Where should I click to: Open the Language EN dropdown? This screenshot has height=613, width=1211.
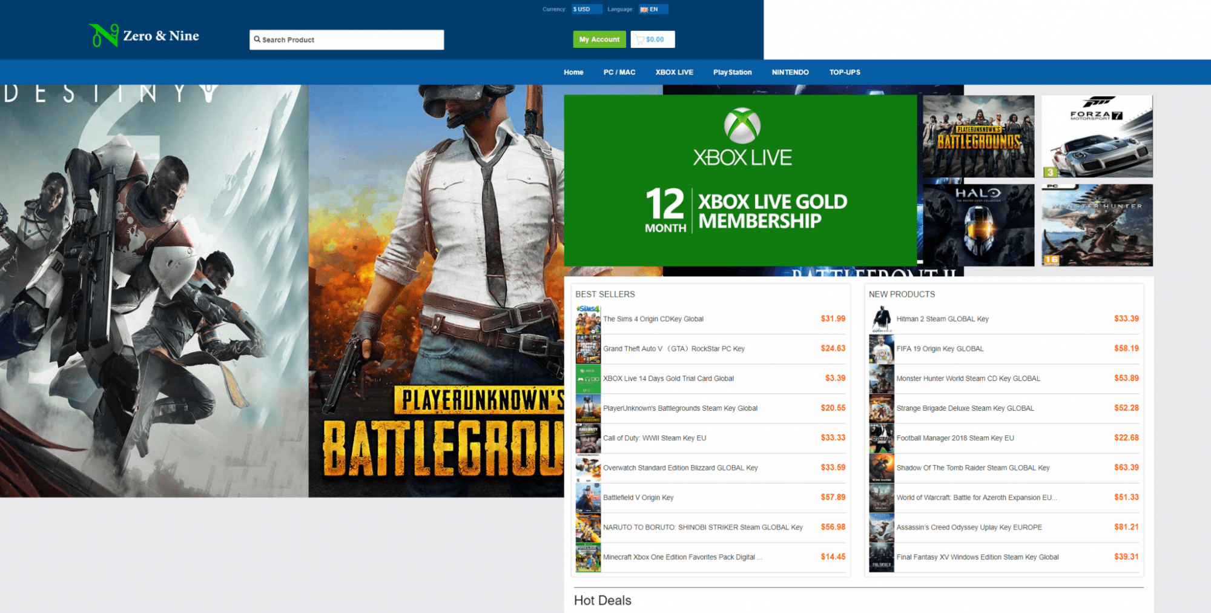tap(653, 9)
